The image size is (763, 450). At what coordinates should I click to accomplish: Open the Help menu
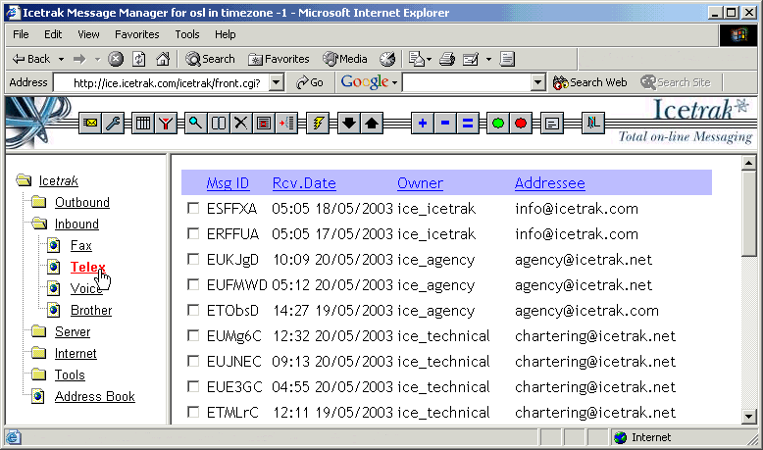[x=225, y=34]
